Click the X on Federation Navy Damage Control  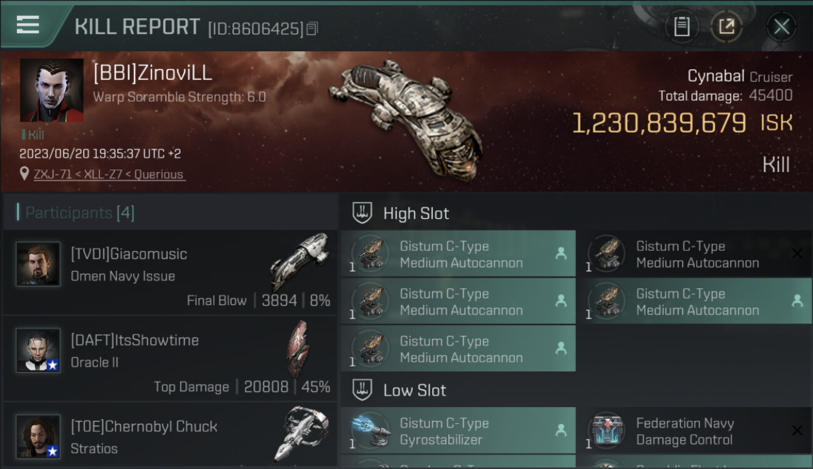coord(797,430)
